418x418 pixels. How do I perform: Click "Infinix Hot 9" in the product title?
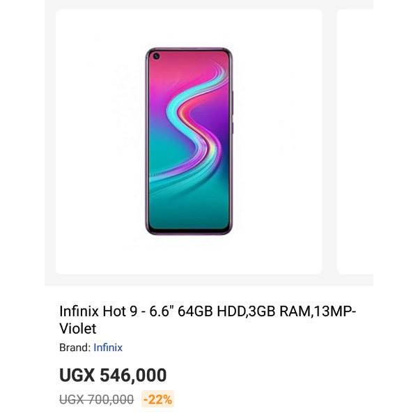point(98,311)
